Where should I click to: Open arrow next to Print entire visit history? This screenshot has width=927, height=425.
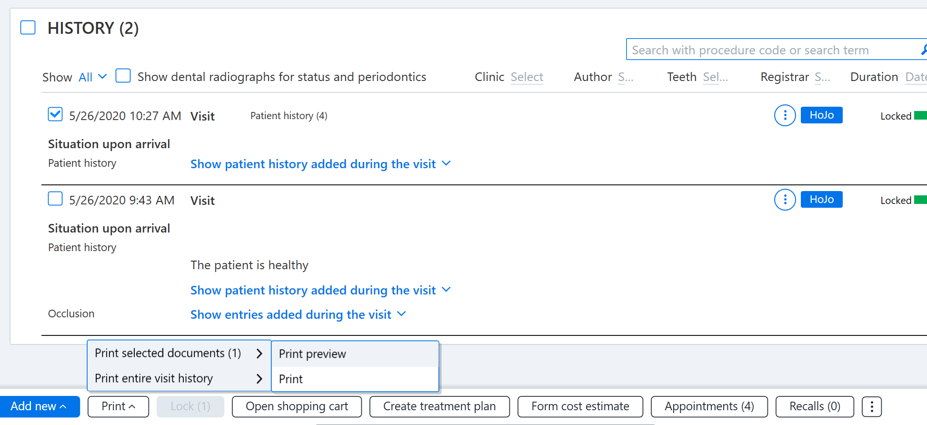point(259,379)
